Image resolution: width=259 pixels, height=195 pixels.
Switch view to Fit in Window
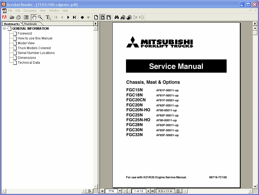pyautogui.click(x=103, y=17)
